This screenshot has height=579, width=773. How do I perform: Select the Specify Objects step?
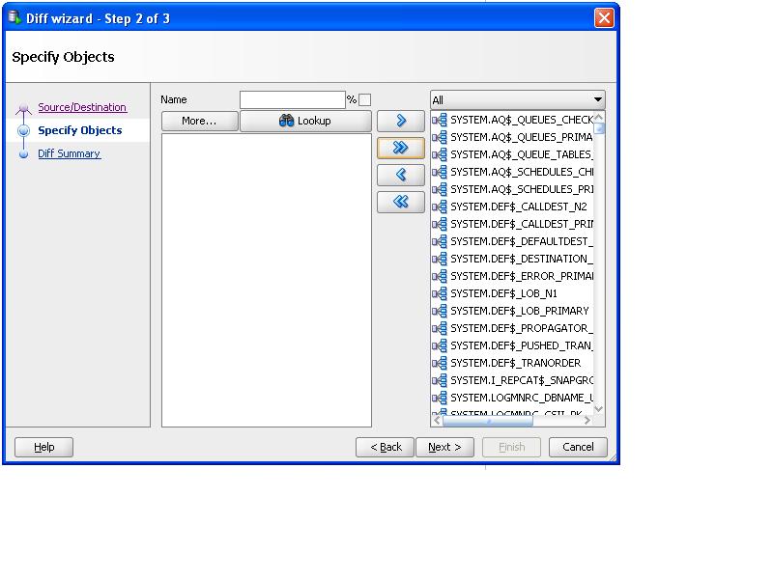pyautogui.click(x=80, y=130)
